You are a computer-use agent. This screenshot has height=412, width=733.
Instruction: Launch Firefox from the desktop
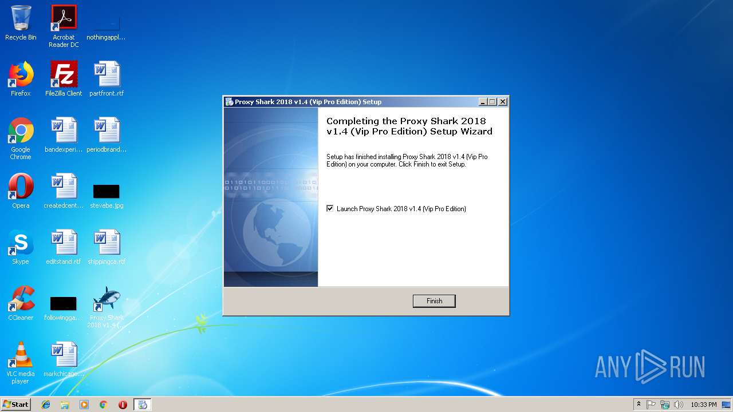pos(21,79)
